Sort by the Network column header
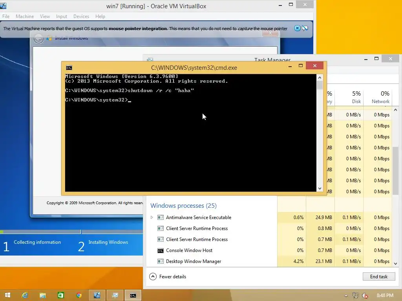The image size is (402, 301). click(378, 97)
